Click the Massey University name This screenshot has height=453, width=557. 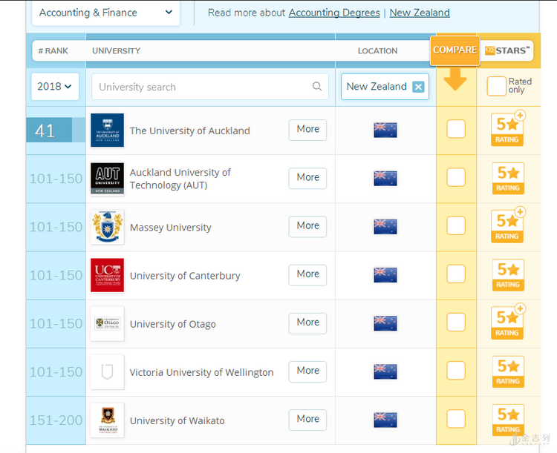pyautogui.click(x=171, y=228)
